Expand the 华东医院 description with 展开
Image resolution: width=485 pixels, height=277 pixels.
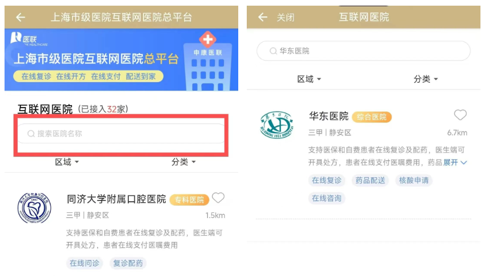click(x=454, y=163)
